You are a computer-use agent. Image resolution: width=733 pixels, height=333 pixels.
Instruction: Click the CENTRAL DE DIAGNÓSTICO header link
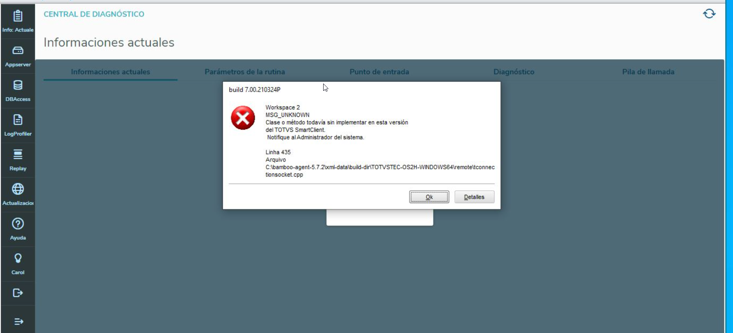pos(94,14)
